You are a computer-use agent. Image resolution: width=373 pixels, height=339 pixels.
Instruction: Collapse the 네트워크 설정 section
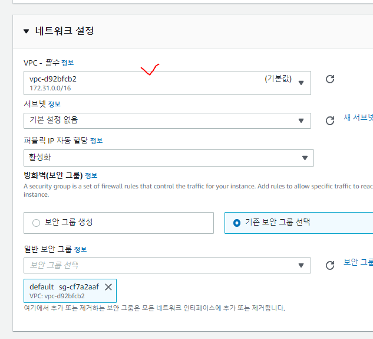(27, 31)
